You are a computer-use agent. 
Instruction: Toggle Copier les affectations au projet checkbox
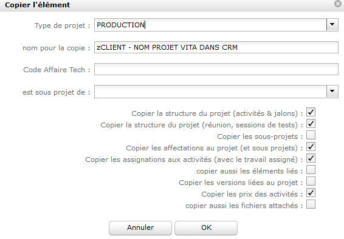311,147
